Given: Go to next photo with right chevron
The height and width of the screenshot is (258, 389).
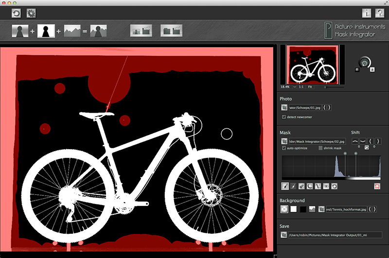Looking at the screenshot, I should click(330, 108).
